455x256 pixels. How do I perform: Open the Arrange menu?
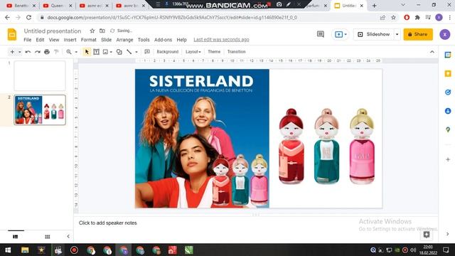pyautogui.click(x=124, y=40)
